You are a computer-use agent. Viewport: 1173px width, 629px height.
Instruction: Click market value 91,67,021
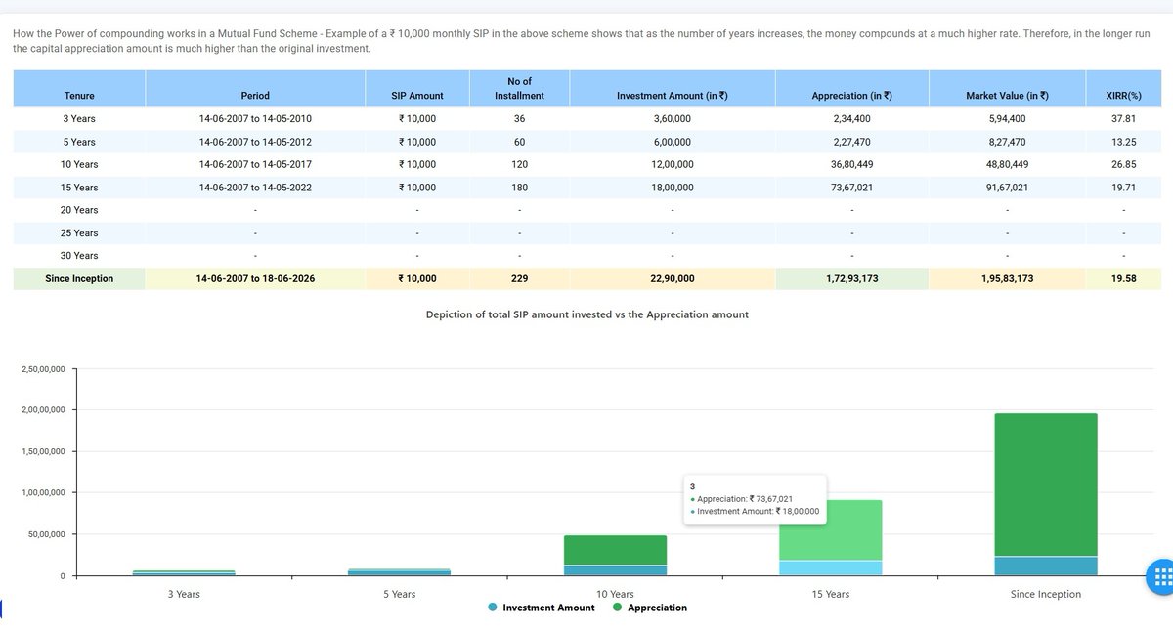tap(1007, 187)
